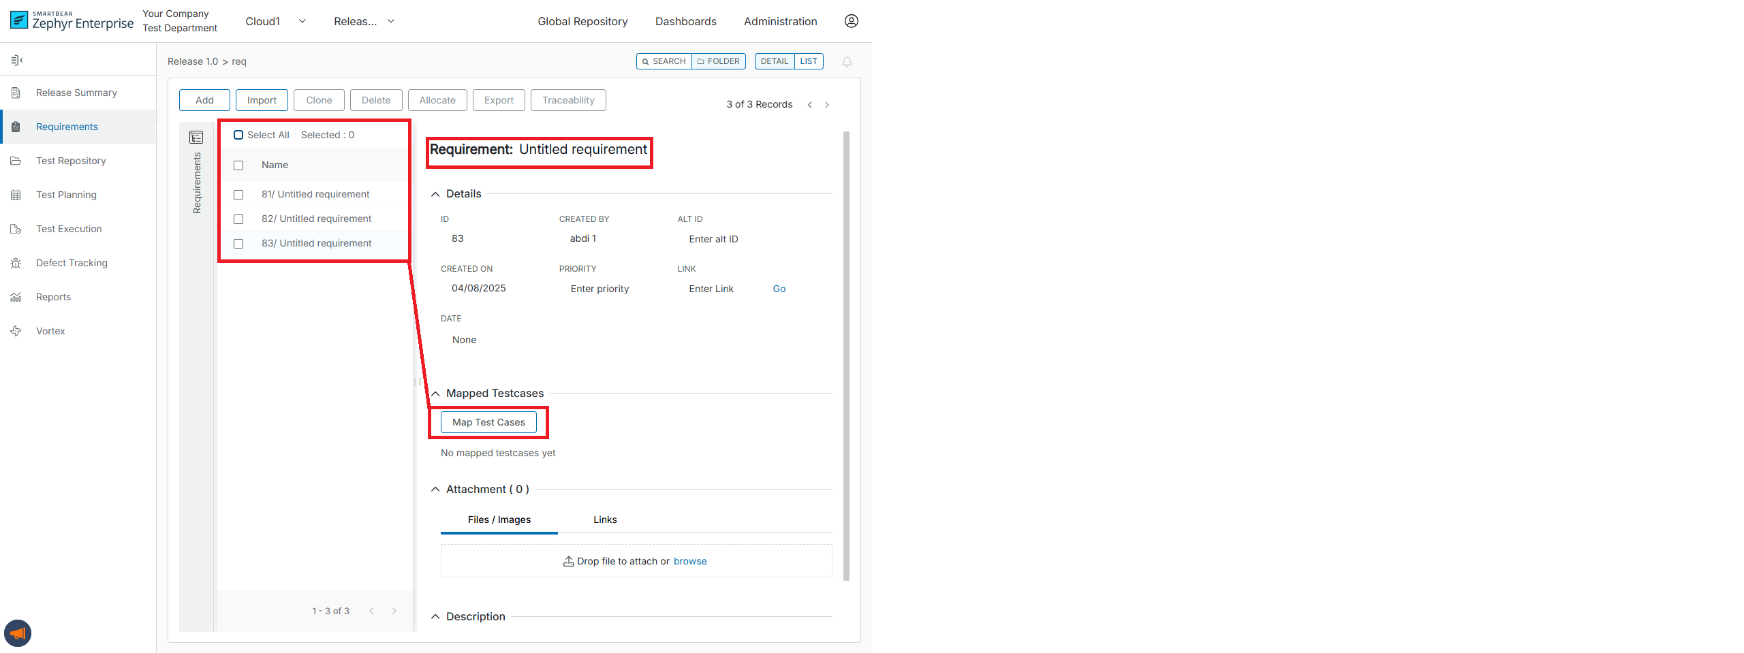Open Dashboards from top menu
The width and height of the screenshot is (1744, 653).
coord(685,22)
